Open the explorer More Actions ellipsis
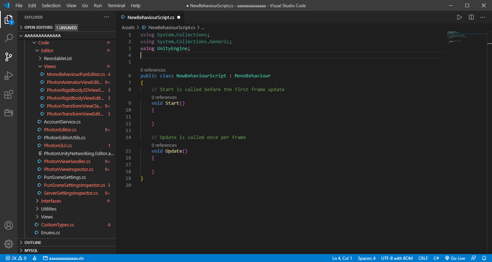The height and width of the screenshot is (262, 492). [107, 17]
